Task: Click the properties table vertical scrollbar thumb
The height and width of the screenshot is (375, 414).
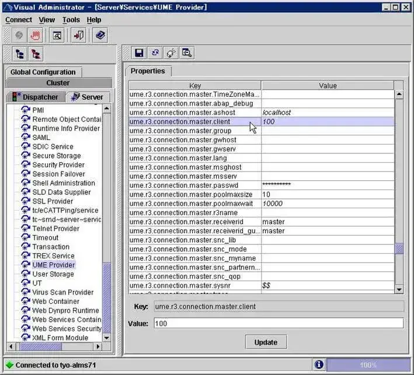Action: click(x=399, y=248)
